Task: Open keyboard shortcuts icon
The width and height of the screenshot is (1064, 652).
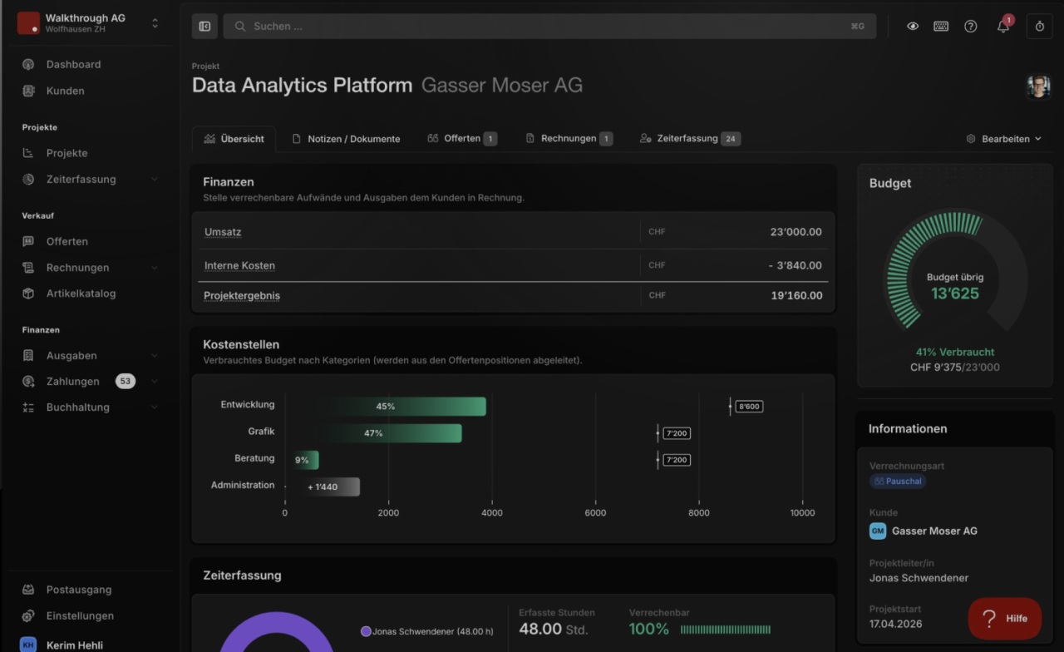Action: pyautogui.click(x=941, y=27)
